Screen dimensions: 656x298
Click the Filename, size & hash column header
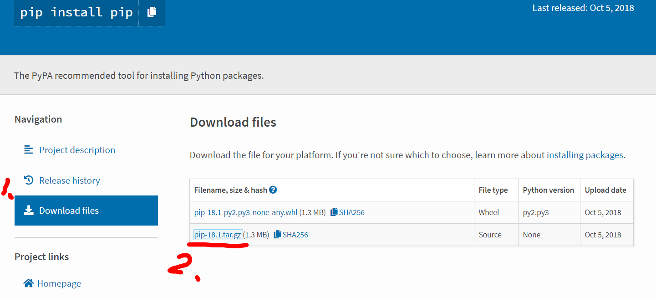[231, 190]
